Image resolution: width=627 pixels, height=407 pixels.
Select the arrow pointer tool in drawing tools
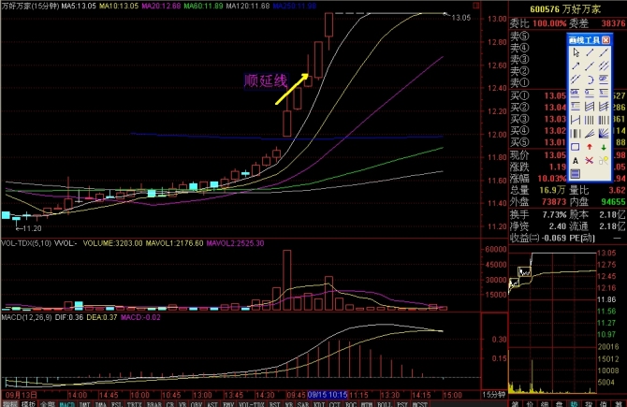coord(576,52)
